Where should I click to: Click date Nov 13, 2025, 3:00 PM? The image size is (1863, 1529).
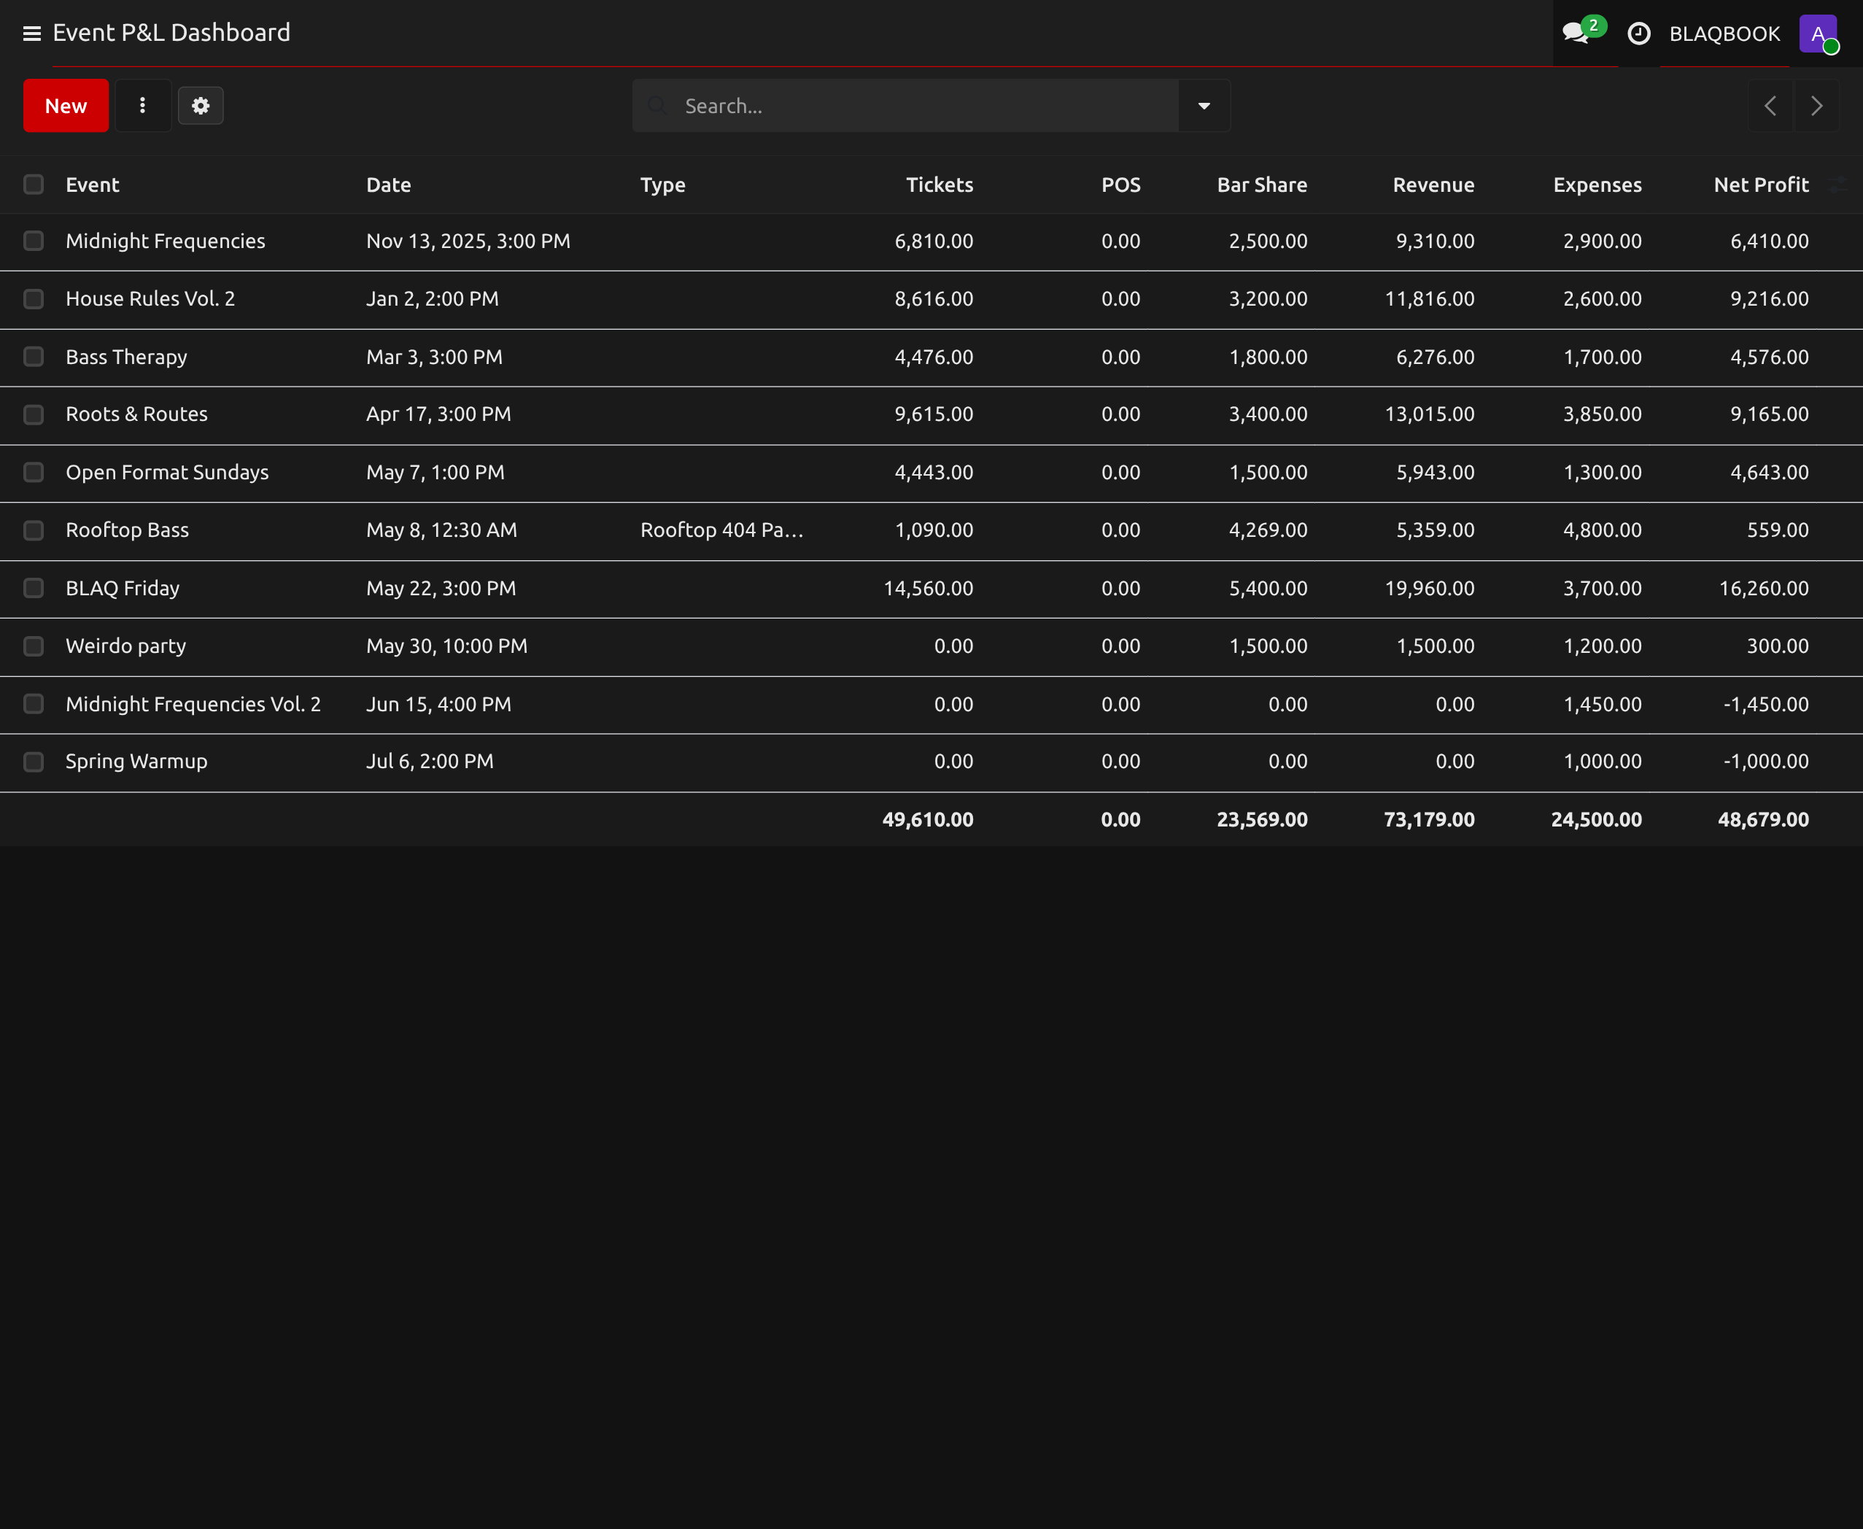coord(468,241)
